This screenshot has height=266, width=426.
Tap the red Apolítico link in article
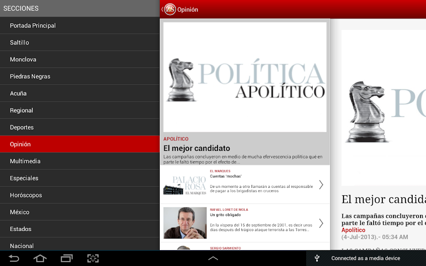click(353, 230)
